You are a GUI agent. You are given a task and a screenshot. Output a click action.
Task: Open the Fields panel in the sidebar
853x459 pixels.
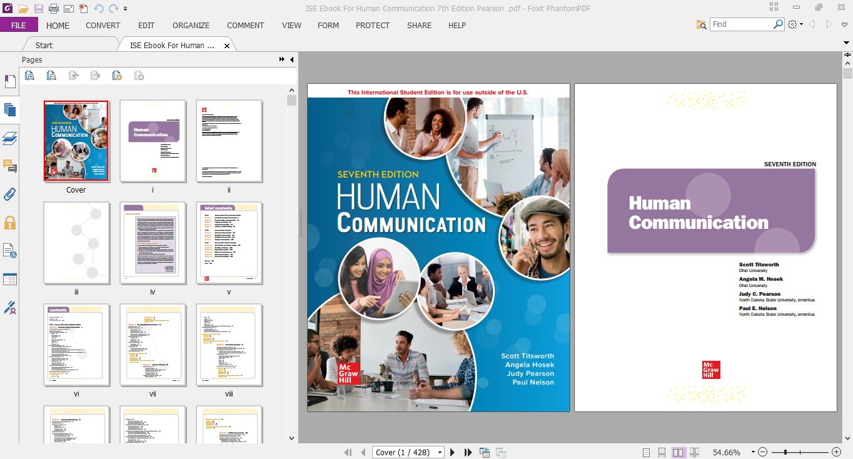10,279
